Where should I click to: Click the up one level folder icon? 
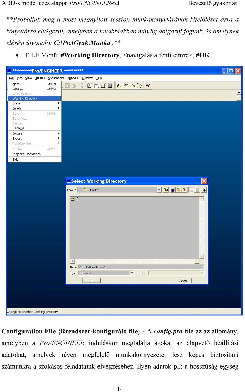click(166, 190)
